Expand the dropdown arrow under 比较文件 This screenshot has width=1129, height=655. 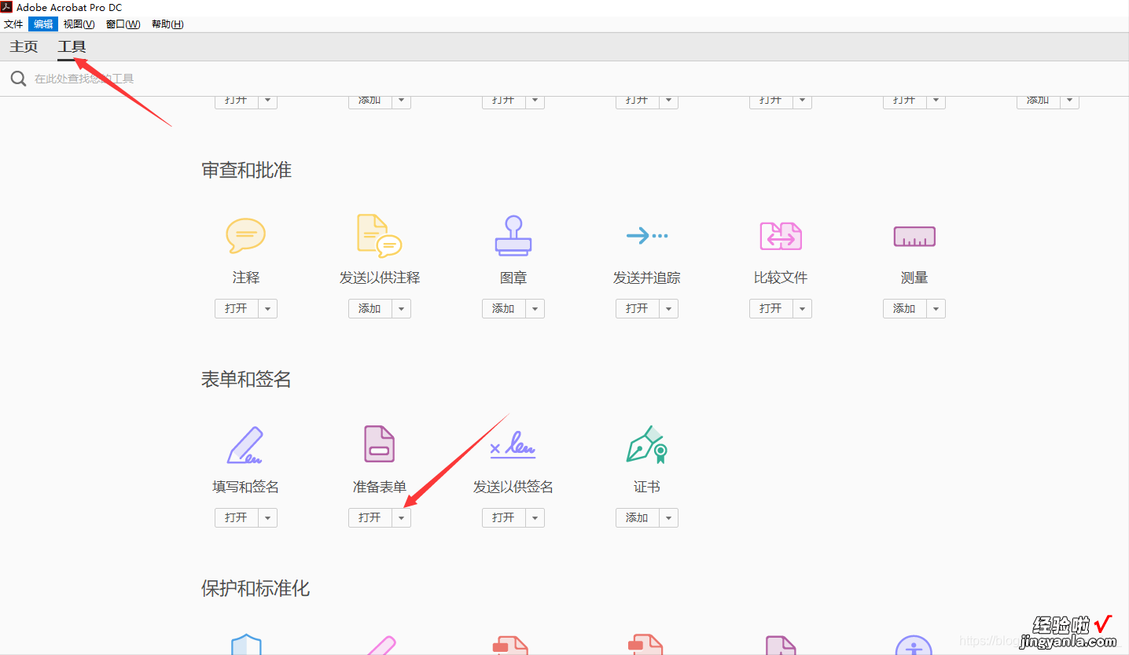(803, 308)
